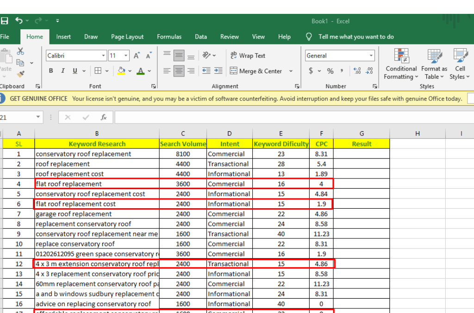The width and height of the screenshot is (474, 313).
Task: Open the Name Box dropdown arrow
Action: coord(38,117)
